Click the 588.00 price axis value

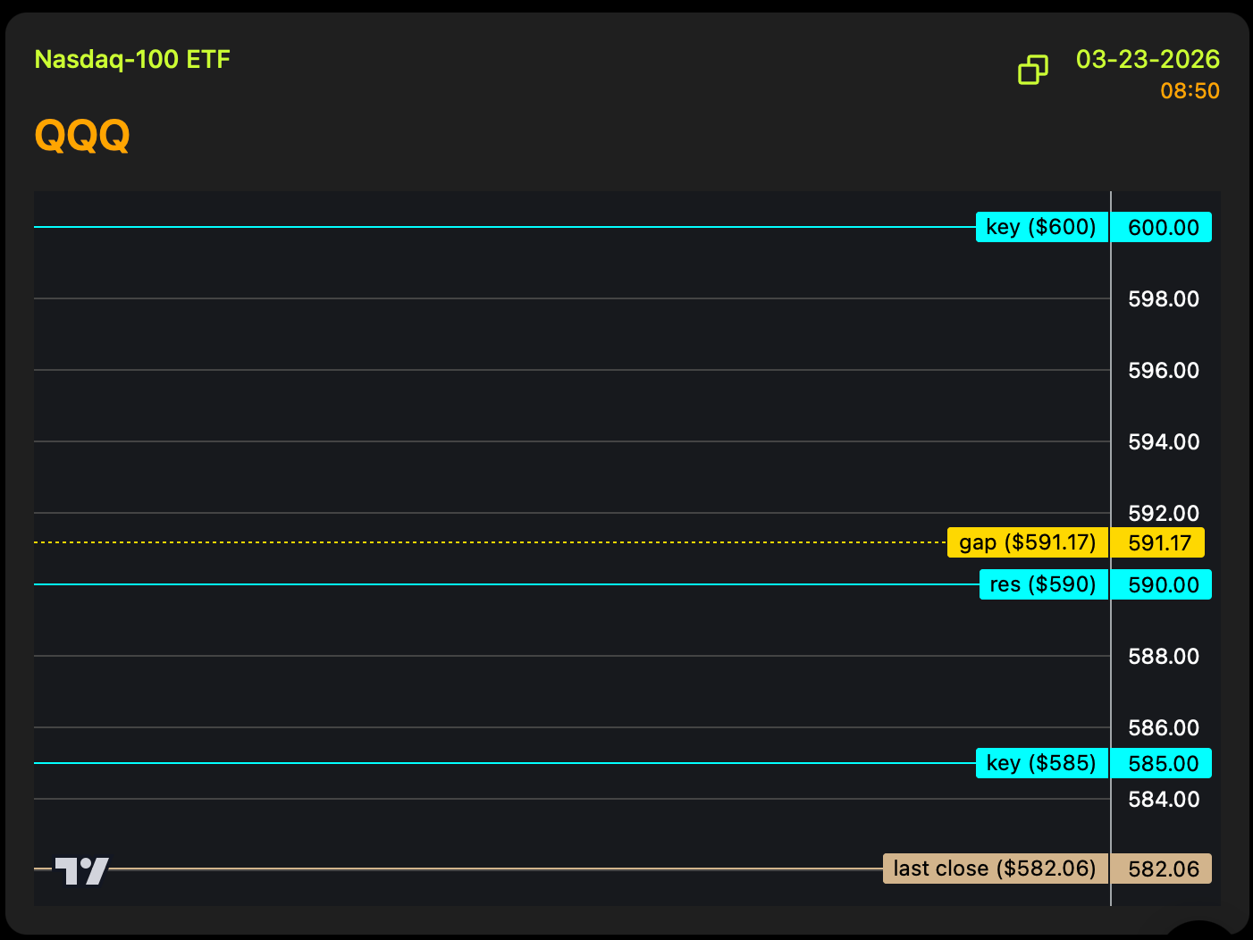tap(1164, 657)
